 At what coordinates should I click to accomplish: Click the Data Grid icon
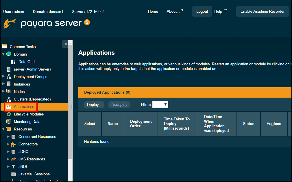click(13, 62)
